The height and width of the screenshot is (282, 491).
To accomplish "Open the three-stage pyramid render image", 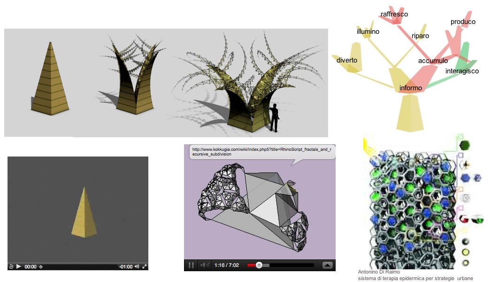I will [x=166, y=83].
